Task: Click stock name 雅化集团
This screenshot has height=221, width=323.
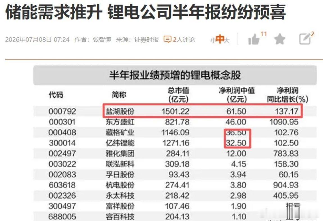Action: tap(120, 153)
